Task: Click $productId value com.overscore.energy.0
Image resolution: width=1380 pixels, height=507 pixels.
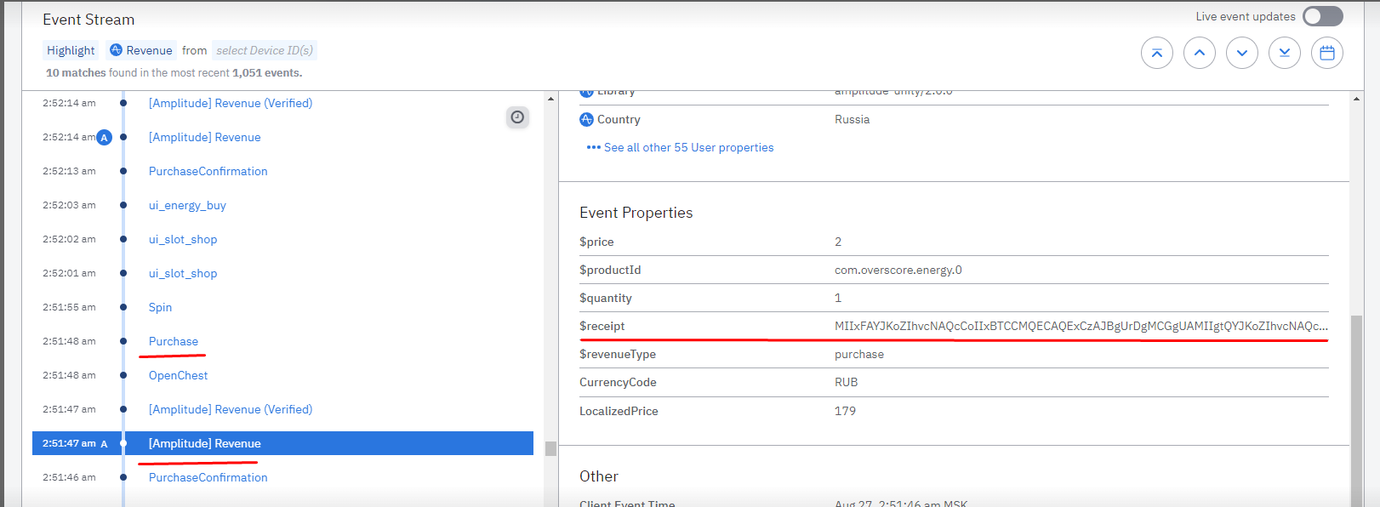Action: (x=898, y=270)
